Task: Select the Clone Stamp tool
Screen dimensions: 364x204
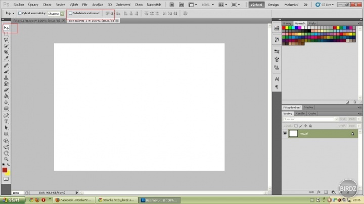Action: pyautogui.click(x=6, y=78)
